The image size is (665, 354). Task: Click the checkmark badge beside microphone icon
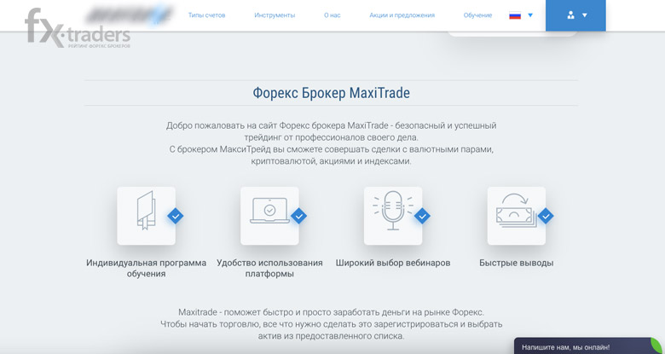pos(422,216)
